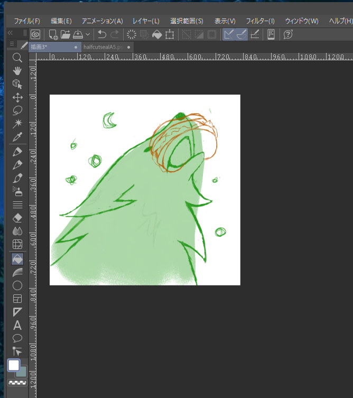Screen dimensions: 353x398
Task: Select the Balloon speech bubble tool
Action: click(17, 338)
